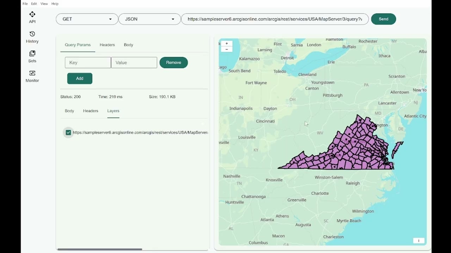Click the Add parameter button
451x253 pixels.
point(80,78)
